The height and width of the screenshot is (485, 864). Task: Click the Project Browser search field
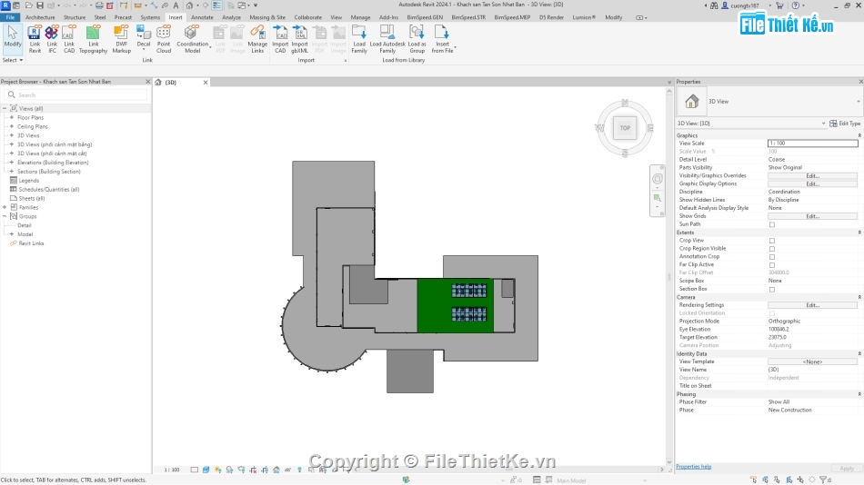coord(77,94)
